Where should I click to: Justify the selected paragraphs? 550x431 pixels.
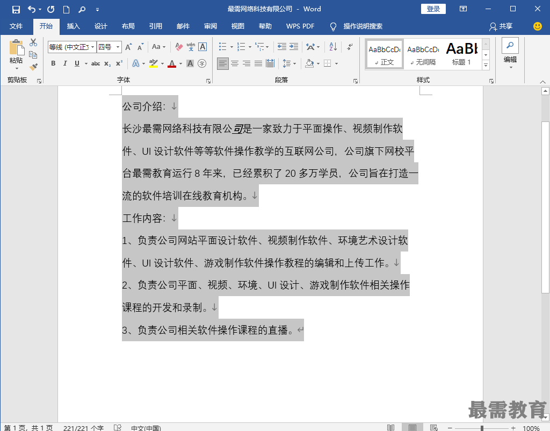pos(258,63)
